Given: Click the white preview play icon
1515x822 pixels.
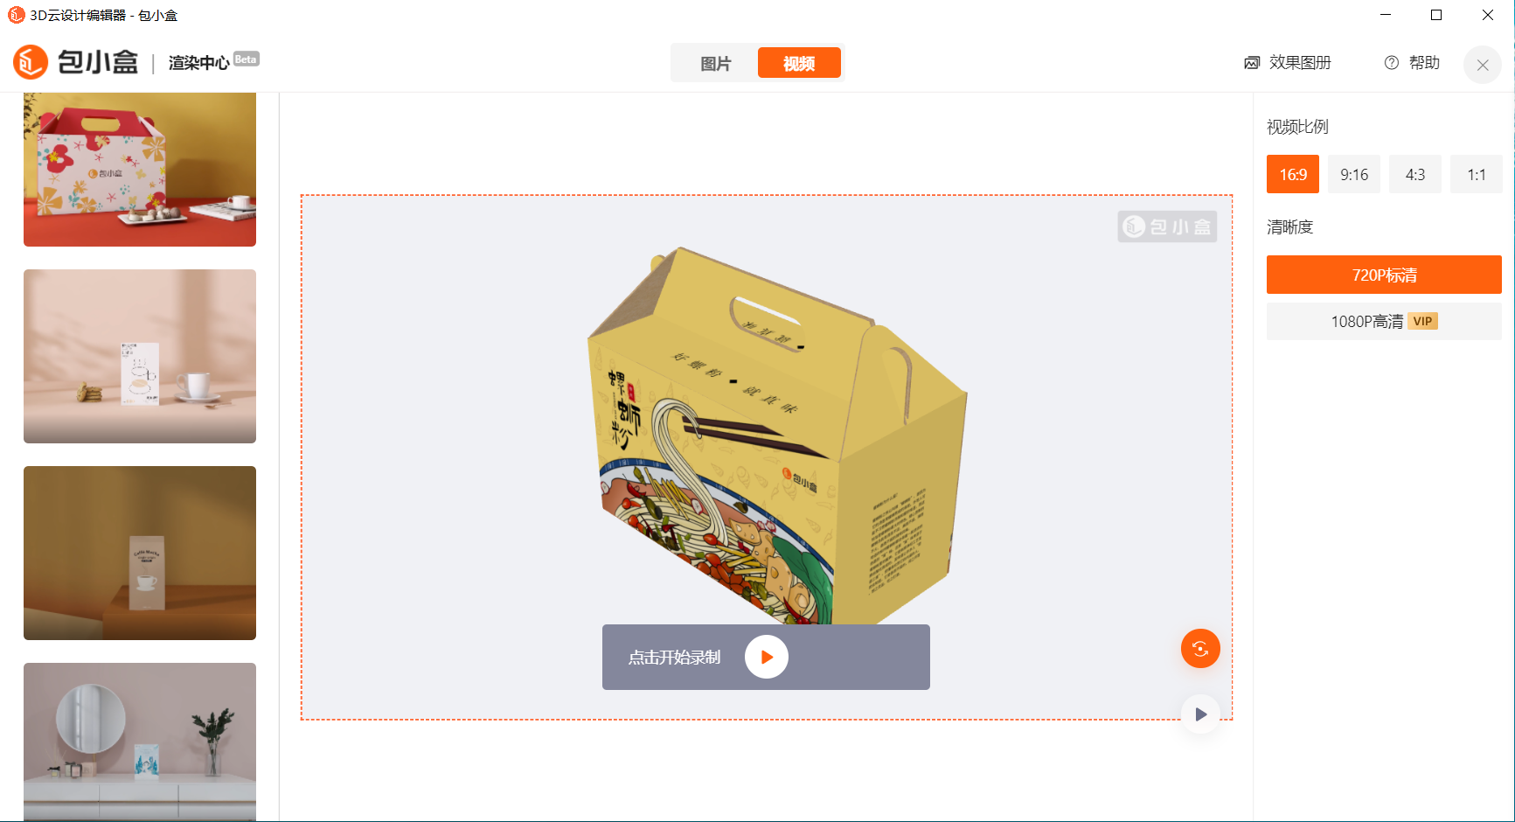Looking at the screenshot, I should point(1200,714).
